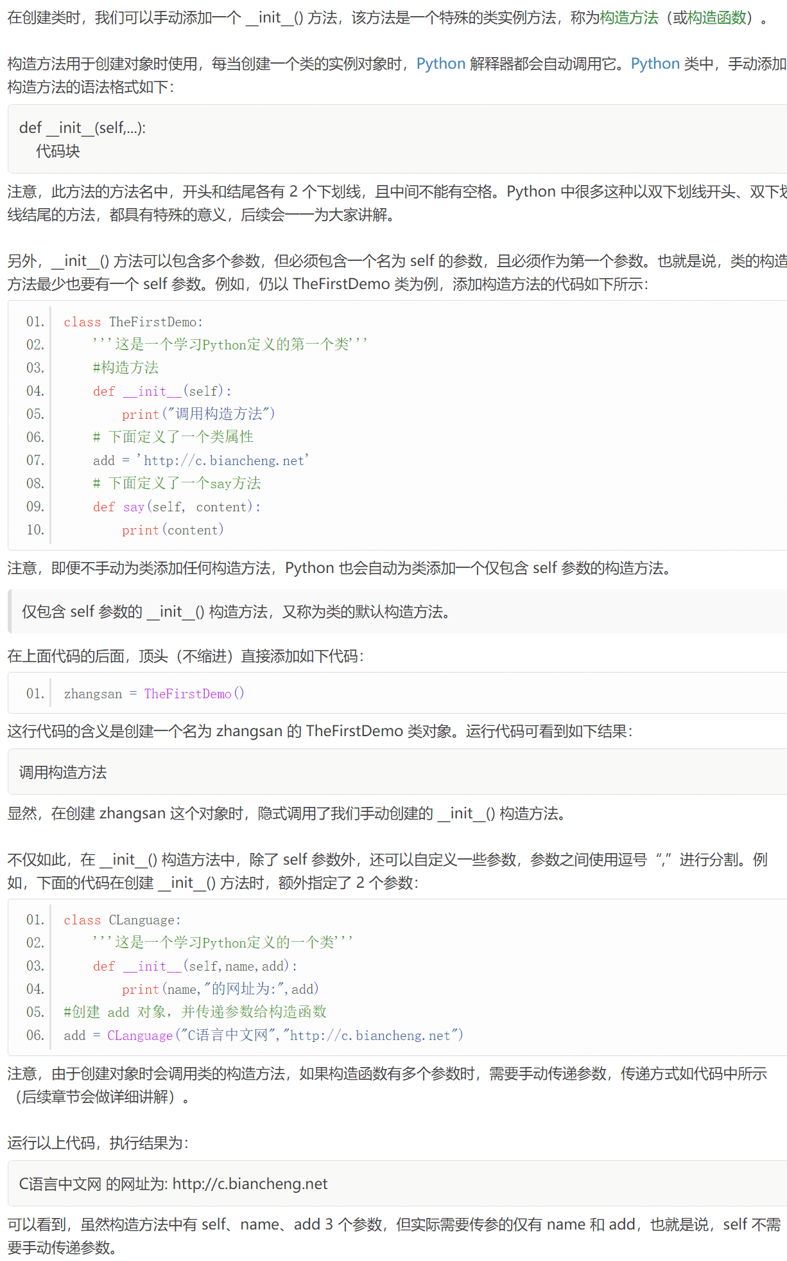This screenshot has width=787, height=1261.
Task: Open the green 构造方法 link in first paragraph
Action: coord(628,17)
